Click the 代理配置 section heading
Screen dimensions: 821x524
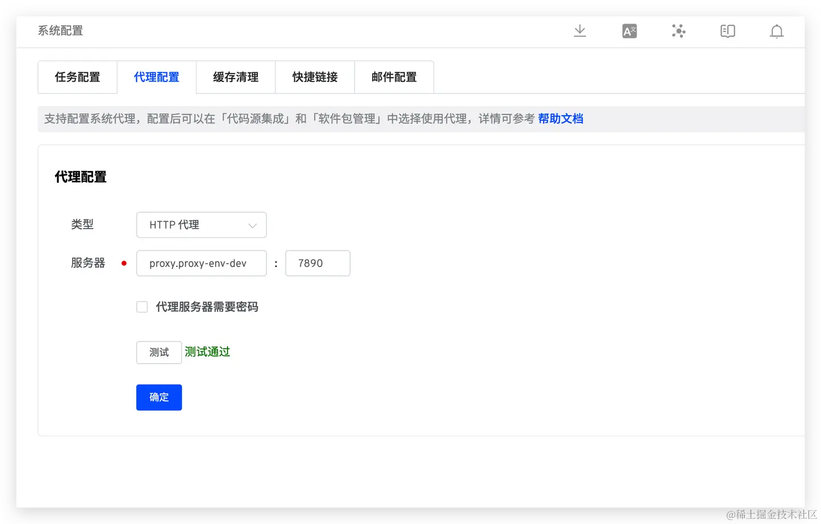[x=80, y=177]
